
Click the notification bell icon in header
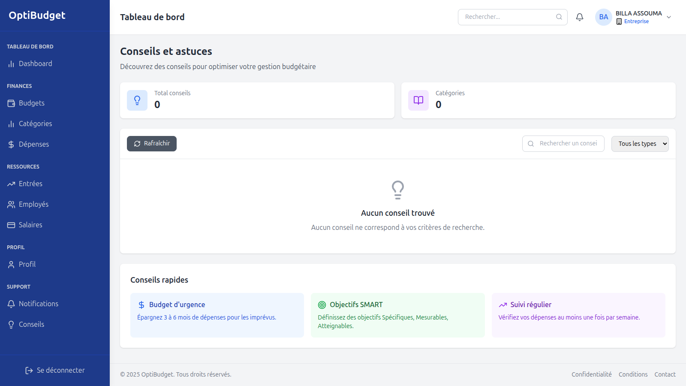[580, 17]
